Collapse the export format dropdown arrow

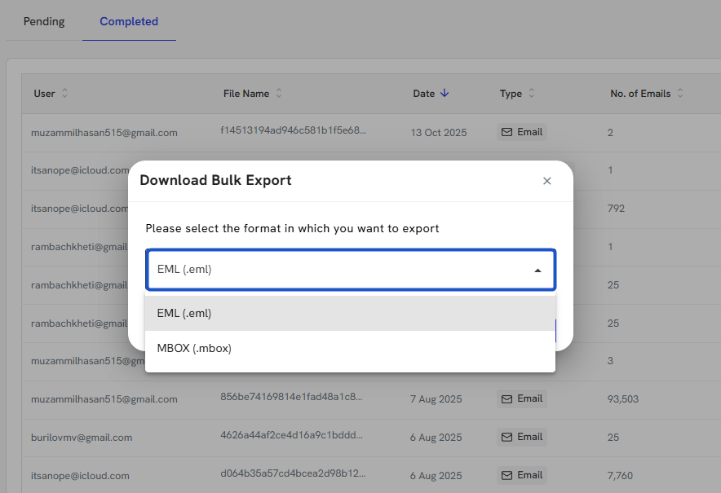537,270
